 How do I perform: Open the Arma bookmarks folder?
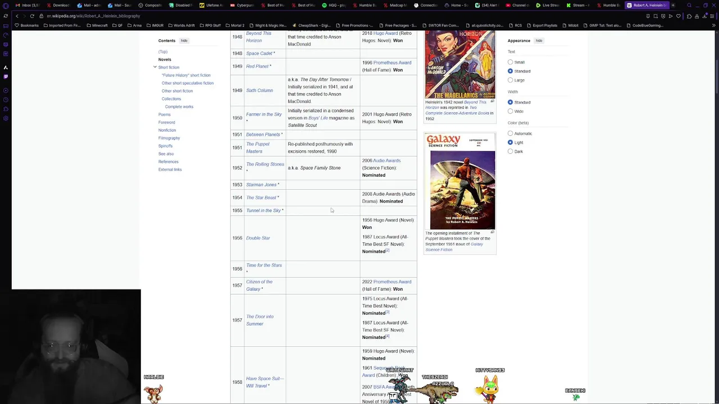[x=134, y=25]
